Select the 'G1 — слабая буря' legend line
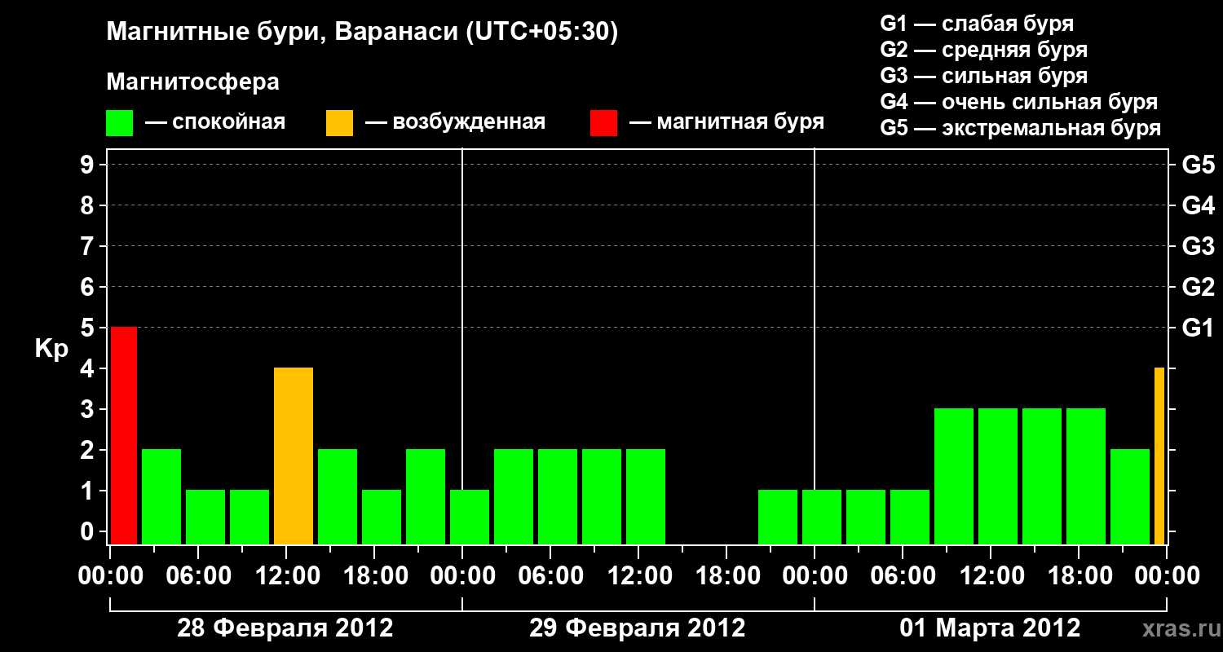The width and height of the screenshot is (1223, 652). 977,23
